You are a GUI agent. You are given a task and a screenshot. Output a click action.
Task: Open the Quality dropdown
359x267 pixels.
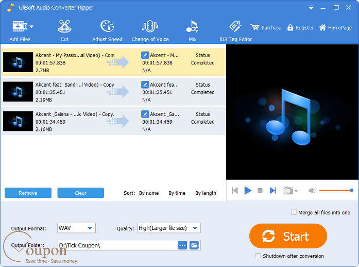pyautogui.click(x=169, y=228)
